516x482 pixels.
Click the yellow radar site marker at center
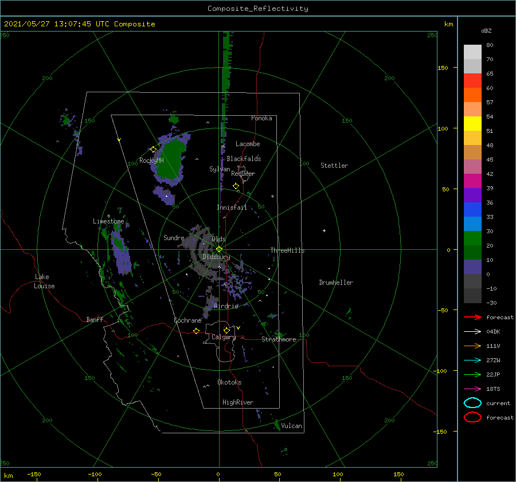click(219, 249)
